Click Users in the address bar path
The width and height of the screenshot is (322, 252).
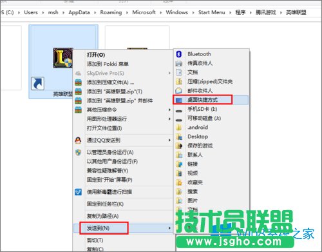point(31,12)
